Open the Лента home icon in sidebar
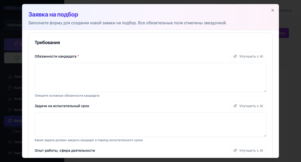Viewport: 301px width, 162px height. (10, 77)
